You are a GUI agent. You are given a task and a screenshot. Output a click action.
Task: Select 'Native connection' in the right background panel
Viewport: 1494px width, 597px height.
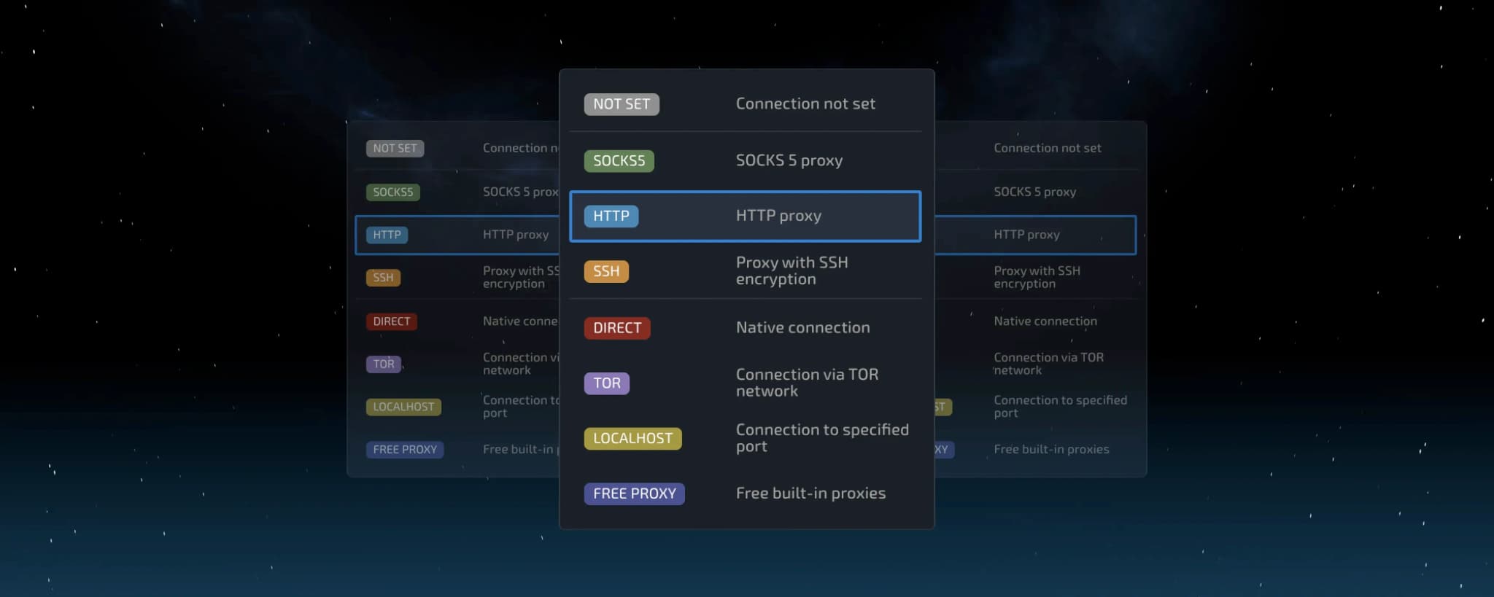click(1045, 321)
